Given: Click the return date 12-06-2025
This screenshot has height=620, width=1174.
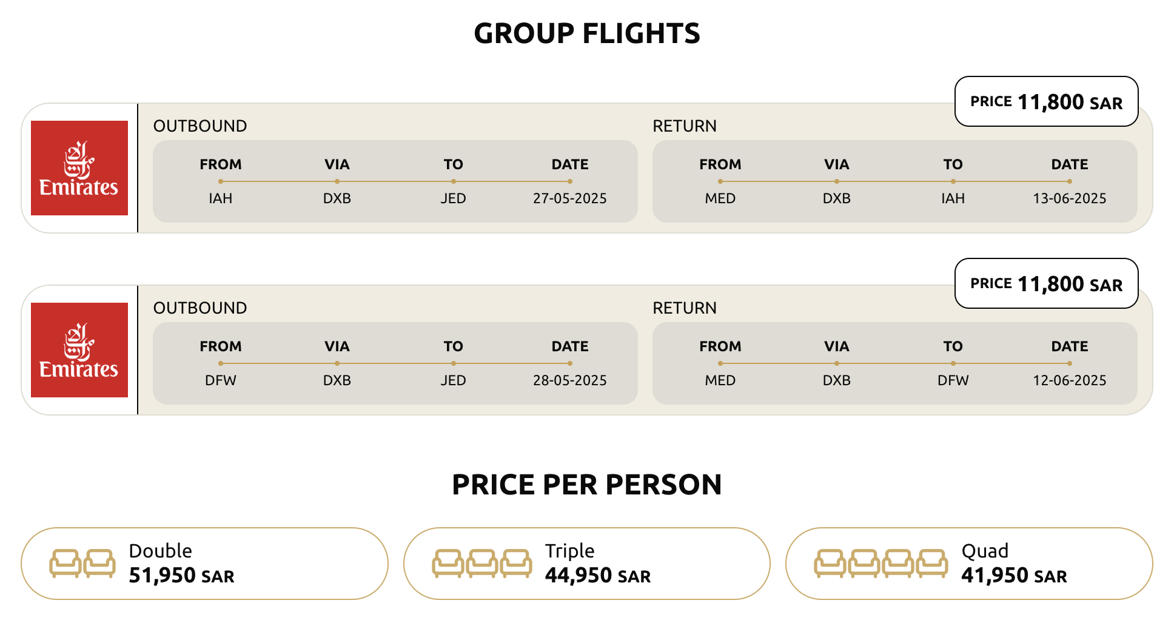Looking at the screenshot, I should [1069, 380].
